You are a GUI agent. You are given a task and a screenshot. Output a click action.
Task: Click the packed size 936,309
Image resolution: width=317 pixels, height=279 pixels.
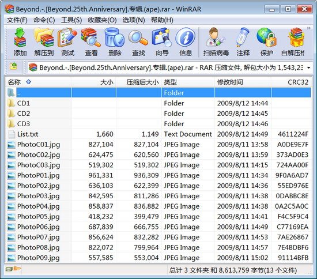146,175
